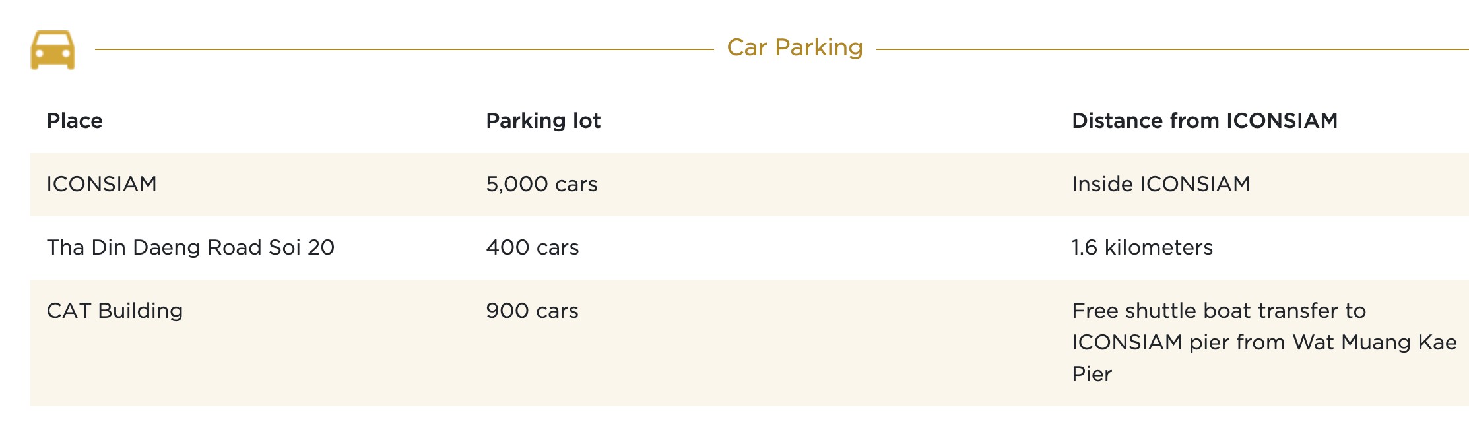Select the 5,000 cars cell
The width and height of the screenshot is (1469, 422).
tap(542, 184)
